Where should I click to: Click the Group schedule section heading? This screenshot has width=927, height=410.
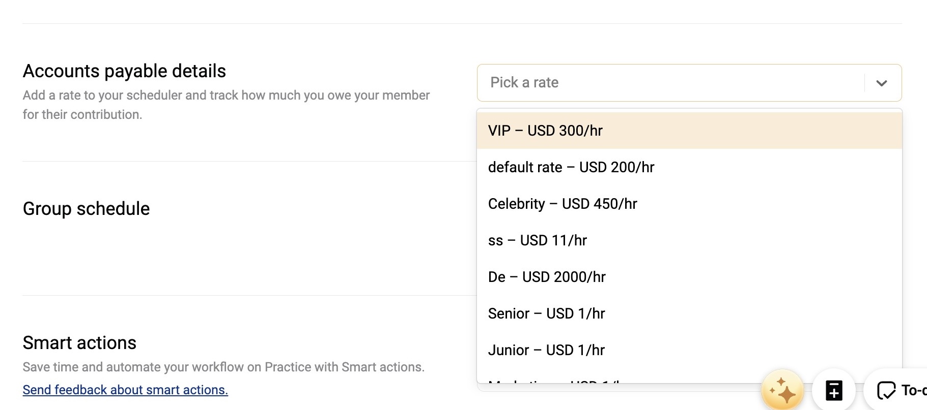[86, 209]
